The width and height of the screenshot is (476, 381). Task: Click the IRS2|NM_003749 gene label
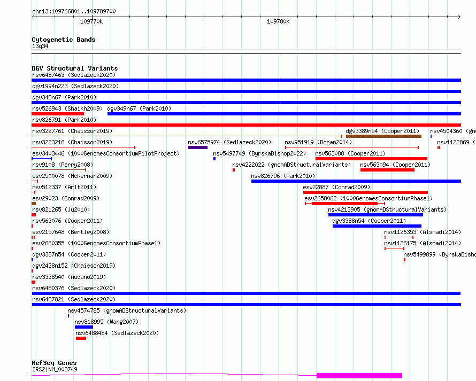pyautogui.click(x=55, y=369)
